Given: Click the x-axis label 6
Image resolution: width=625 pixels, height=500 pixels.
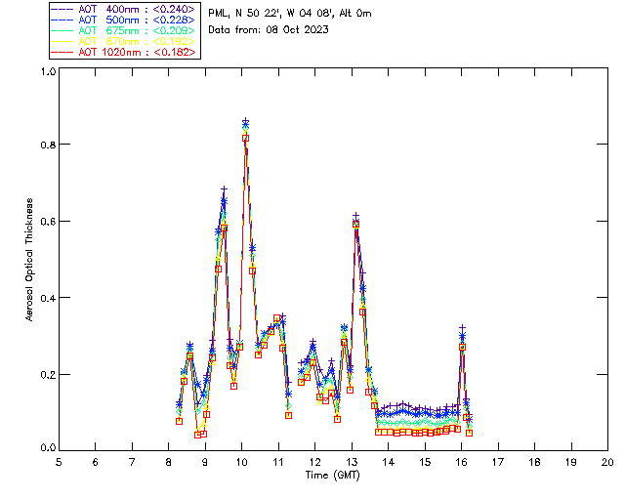Looking at the screenshot, I should pyautogui.click(x=96, y=462).
